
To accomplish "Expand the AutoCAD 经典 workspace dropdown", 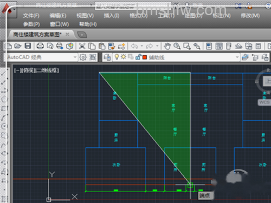I will 75,57.
